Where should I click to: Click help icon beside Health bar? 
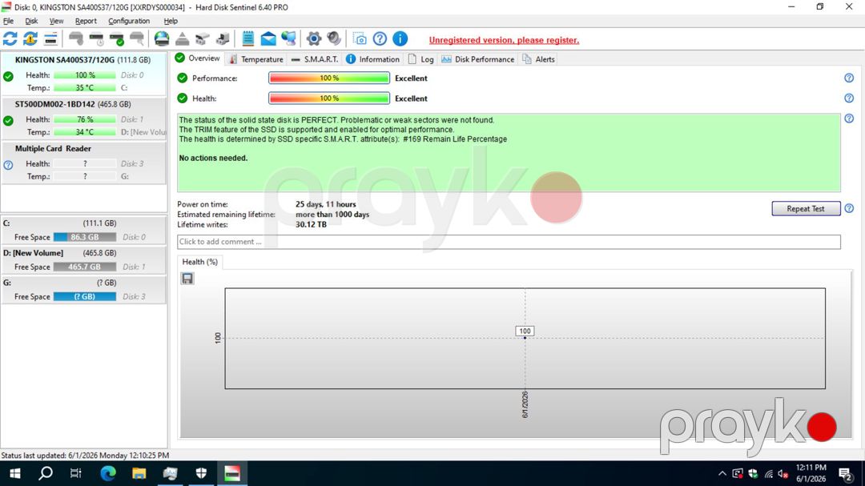point(849,98)
